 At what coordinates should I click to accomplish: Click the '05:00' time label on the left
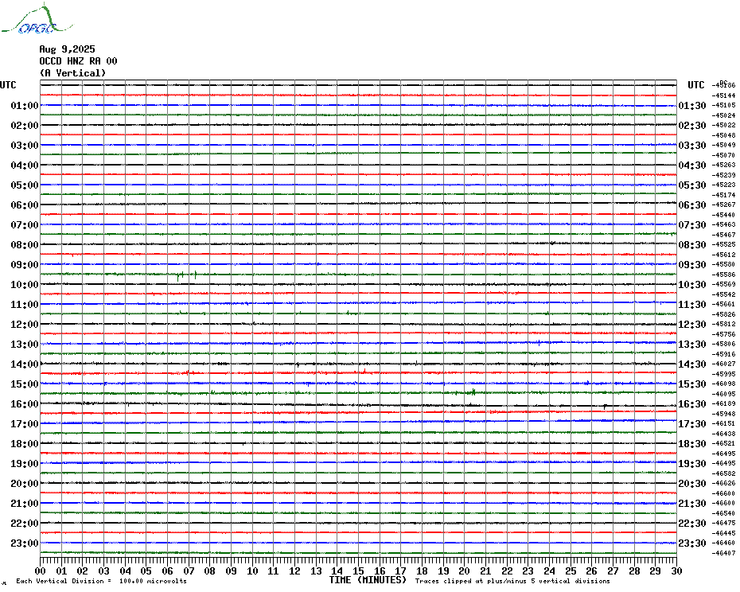pyautogui.click(x=25, y=185)
